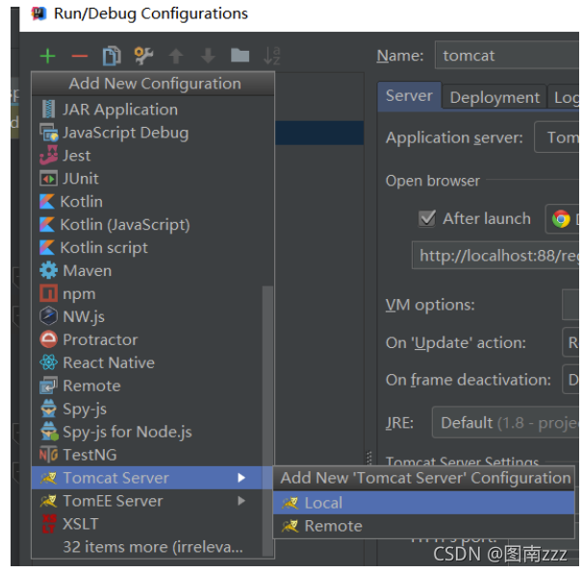Switch to the Server tab
Image resolution: width=583 pixels, height=572 pixels.
[409, 96]
